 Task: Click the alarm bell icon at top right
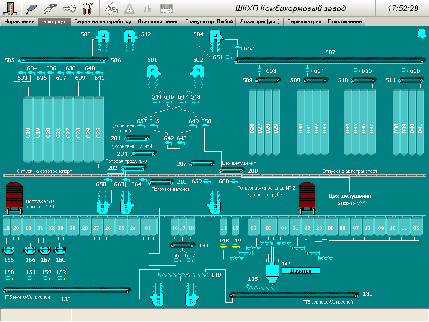click(x=421, y=34)
